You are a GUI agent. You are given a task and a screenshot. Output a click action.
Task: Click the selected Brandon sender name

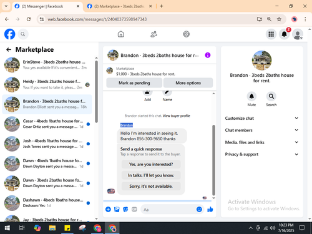(x=127, y=125)
